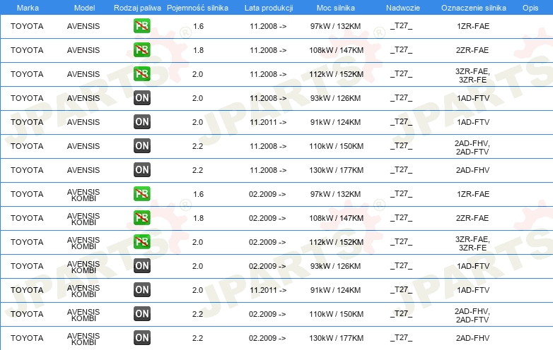Click diesel ON icon for Avensis 130kW 177KM
This screenshot has height=350, width=553.
tap(141, 170)
